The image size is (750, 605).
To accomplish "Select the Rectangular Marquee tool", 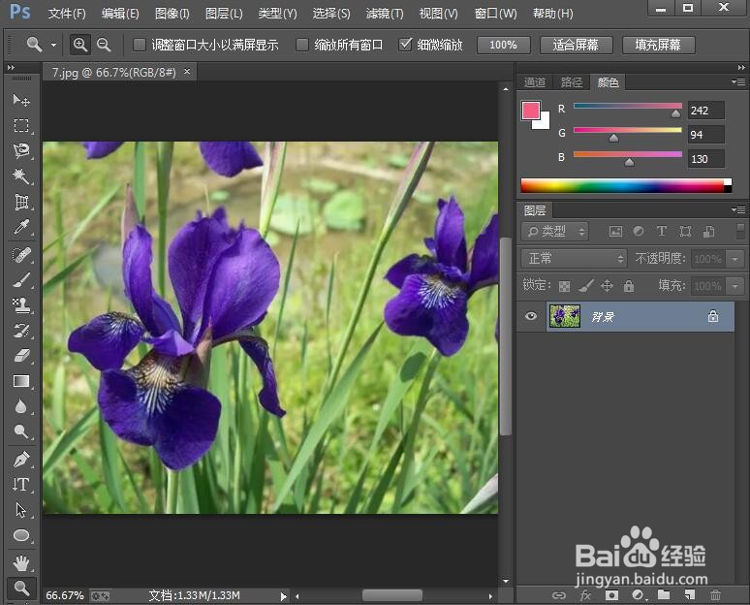I will point(21,125).
